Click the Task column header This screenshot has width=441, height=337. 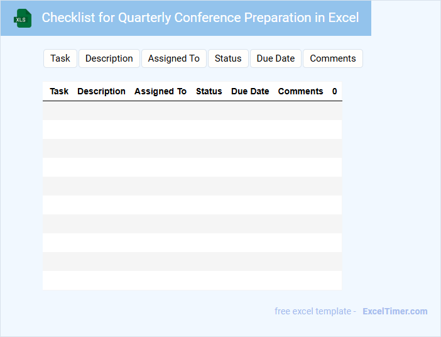[x=59, y=91]
